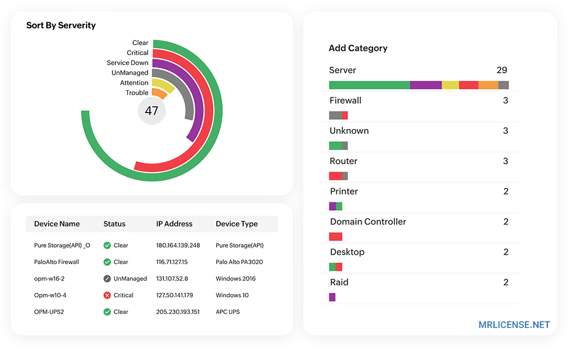Click the purple Raid status bar
This screenshot has height=352, width=586.
tap(332, 297)
